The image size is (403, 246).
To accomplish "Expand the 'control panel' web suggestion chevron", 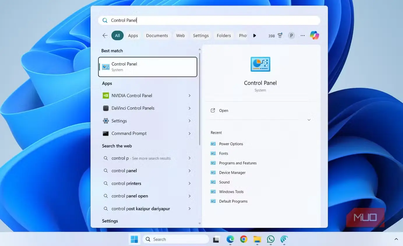I will coord(189,171).
